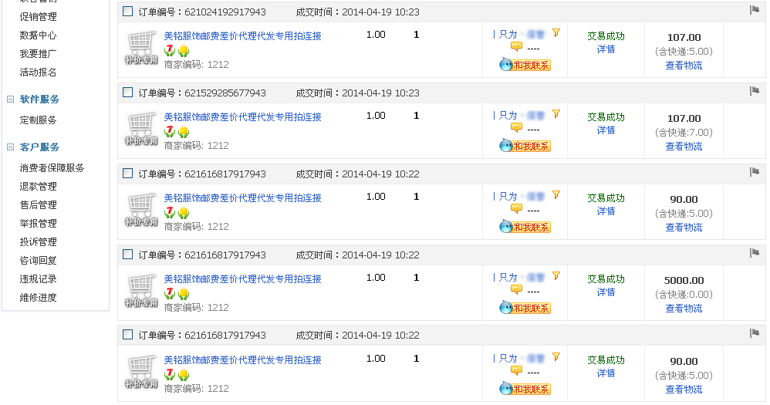Click the 和我联系 icon on the 5000.00 order
770x405 pixels.
pos(525,308)
